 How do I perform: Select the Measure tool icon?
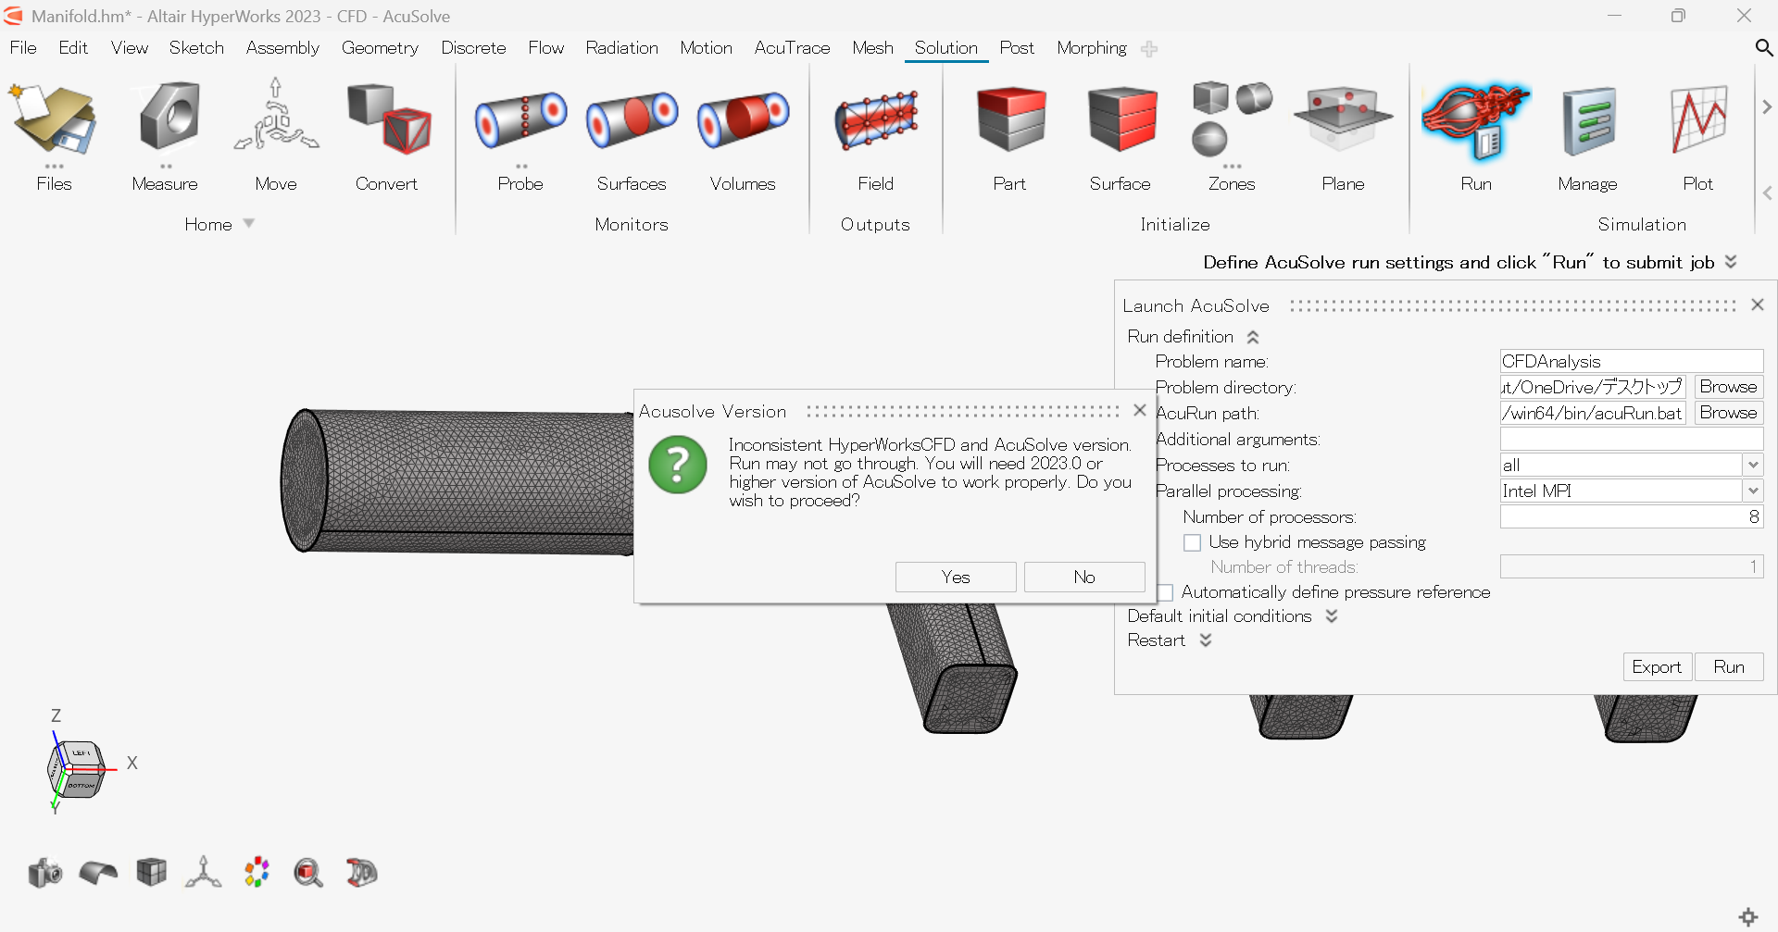click(x=167, y=117)
